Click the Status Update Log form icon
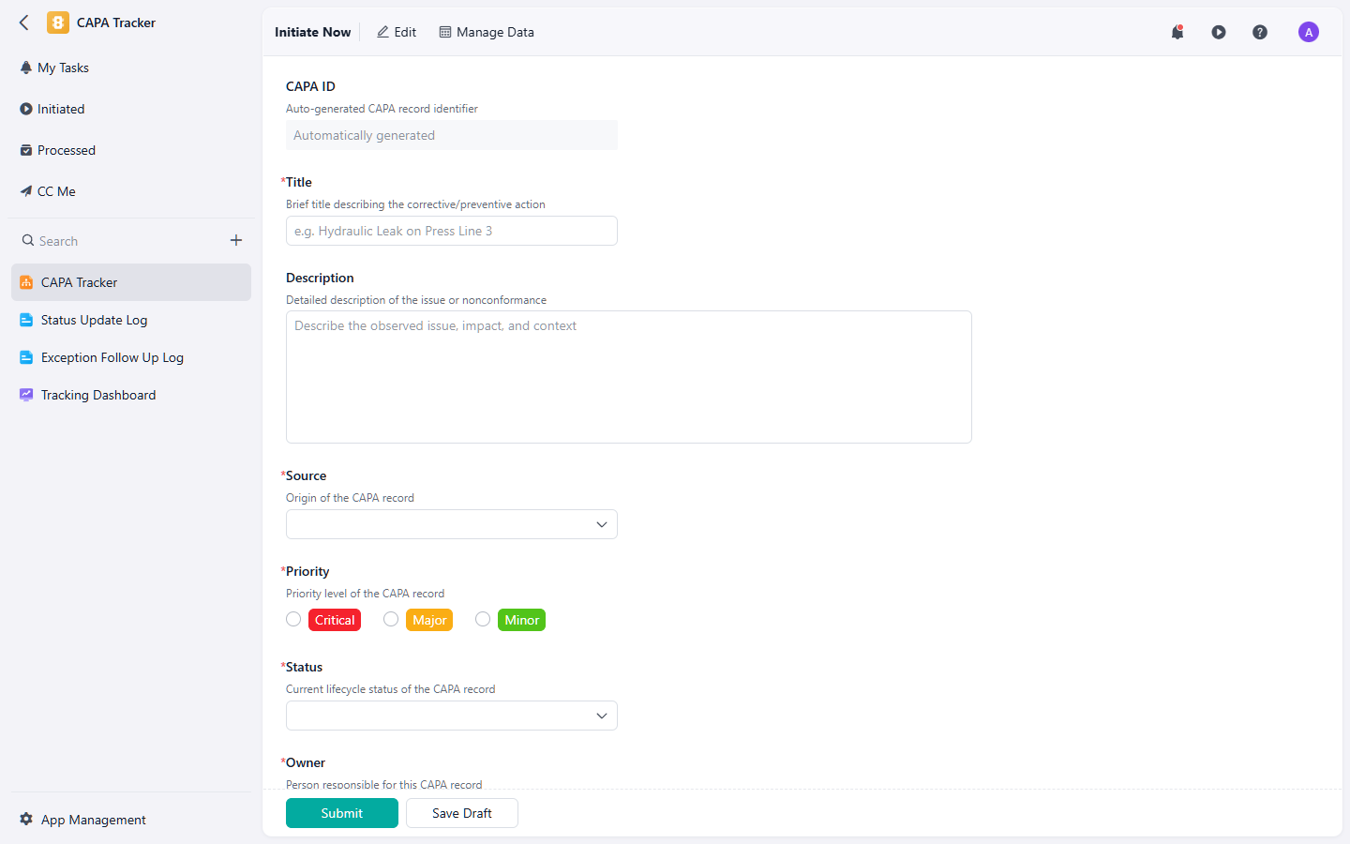1350x844 pixels. pyautogui.click(x=26, y=320)
